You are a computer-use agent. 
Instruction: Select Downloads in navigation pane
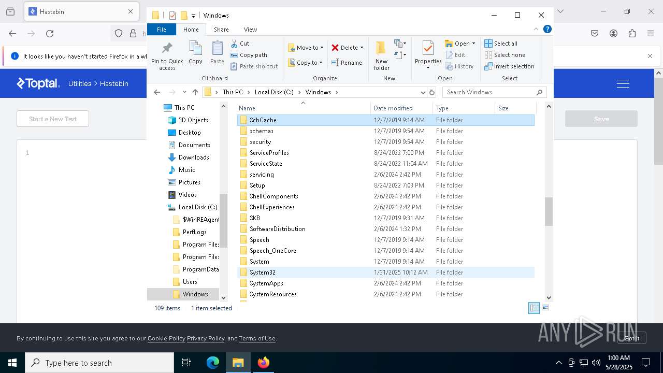[194, 157]
